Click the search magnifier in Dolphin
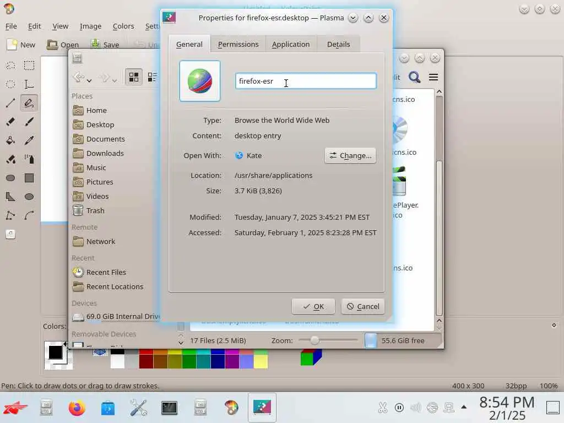564x423 pixels. 414,77
